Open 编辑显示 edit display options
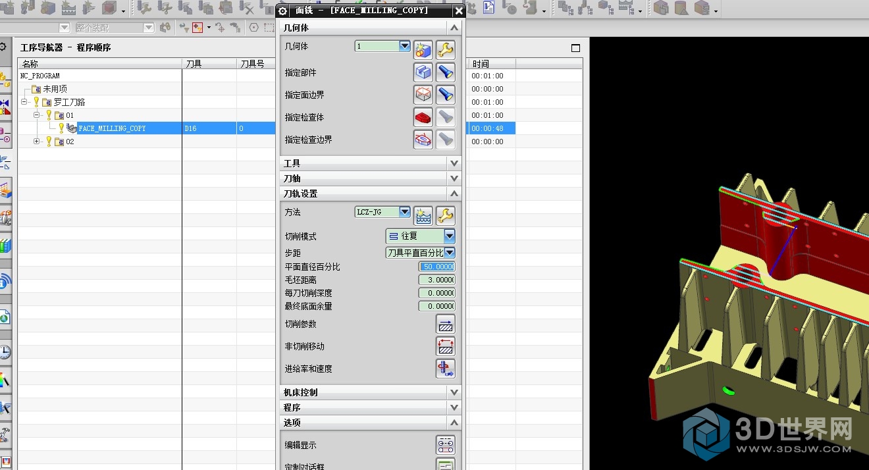This screenshot has height=470, width=869. (x=446, y=445)
